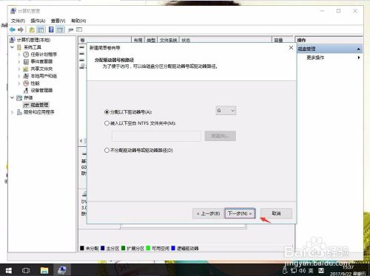
Task: Select 共享文件夹 in the tree
Action: pyautogui.click(x=41, y=69)
